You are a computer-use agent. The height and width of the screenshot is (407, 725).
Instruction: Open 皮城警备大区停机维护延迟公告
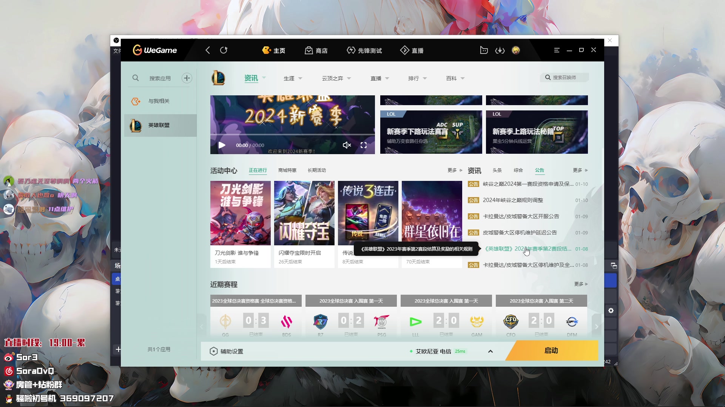click(528, 233)
